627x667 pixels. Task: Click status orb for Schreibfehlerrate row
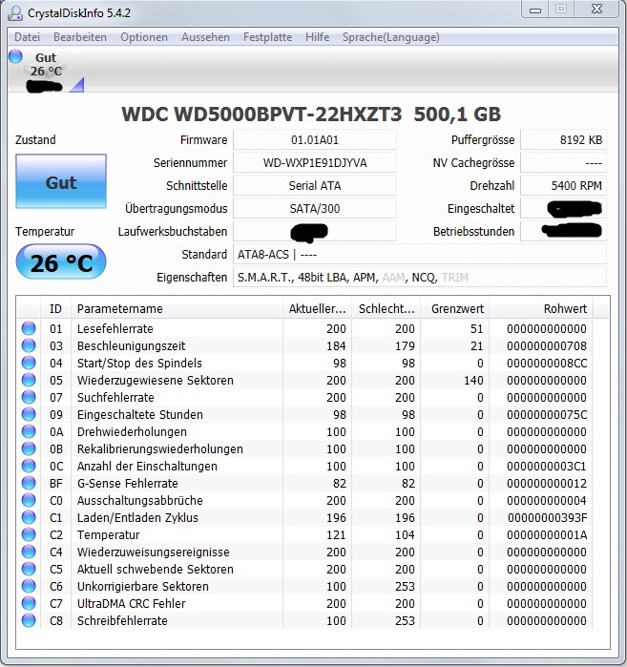click(29, 620)
